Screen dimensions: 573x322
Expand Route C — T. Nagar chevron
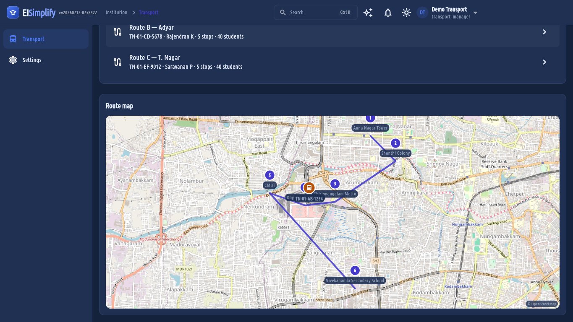click(544, 62)
